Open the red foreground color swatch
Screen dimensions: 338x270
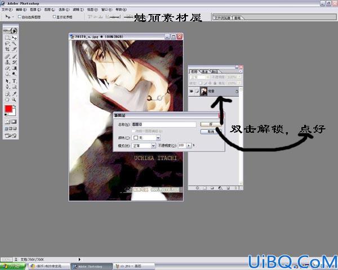tap(8, 109)
